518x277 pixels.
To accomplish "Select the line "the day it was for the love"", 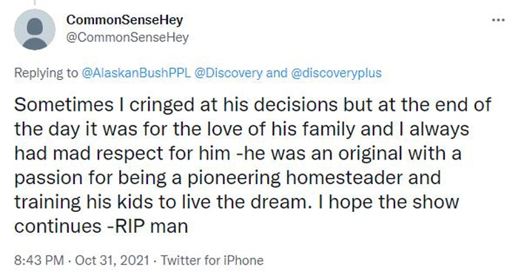I will pyautogui.click(x=241, y=129).
